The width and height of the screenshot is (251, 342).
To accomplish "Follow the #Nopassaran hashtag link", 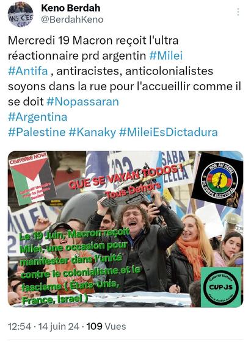I will 83,102.
